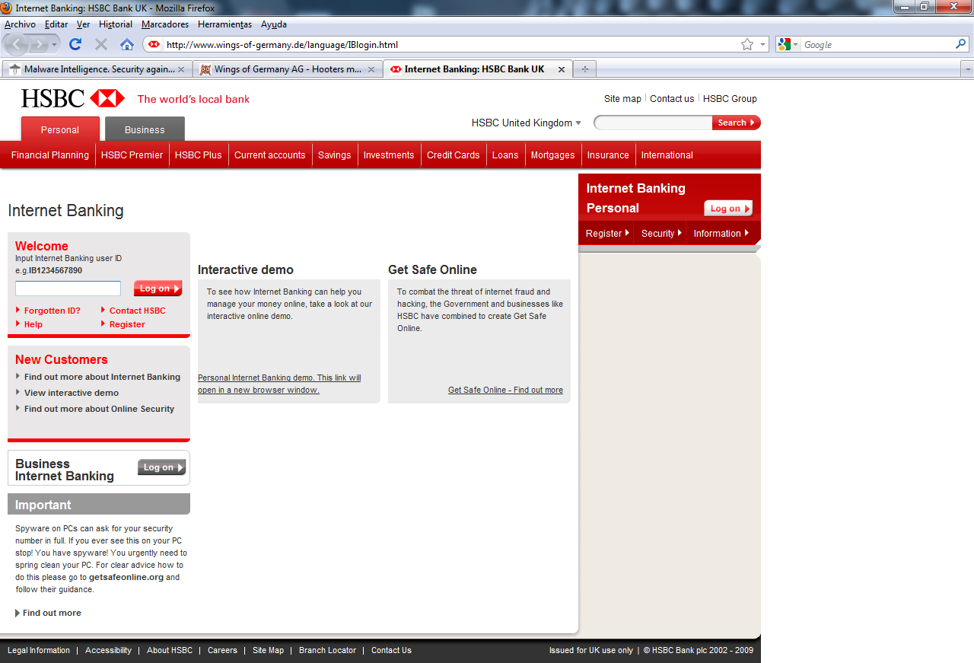The height and width of the screenshot is (663, 974).
Task: Close the Malware Intelligence tab
Action: (x=181, y=69)
